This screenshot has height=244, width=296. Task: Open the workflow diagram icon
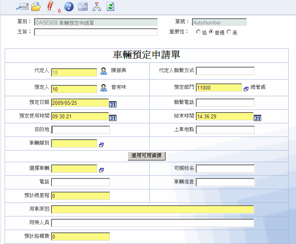(x=97, y=6)
